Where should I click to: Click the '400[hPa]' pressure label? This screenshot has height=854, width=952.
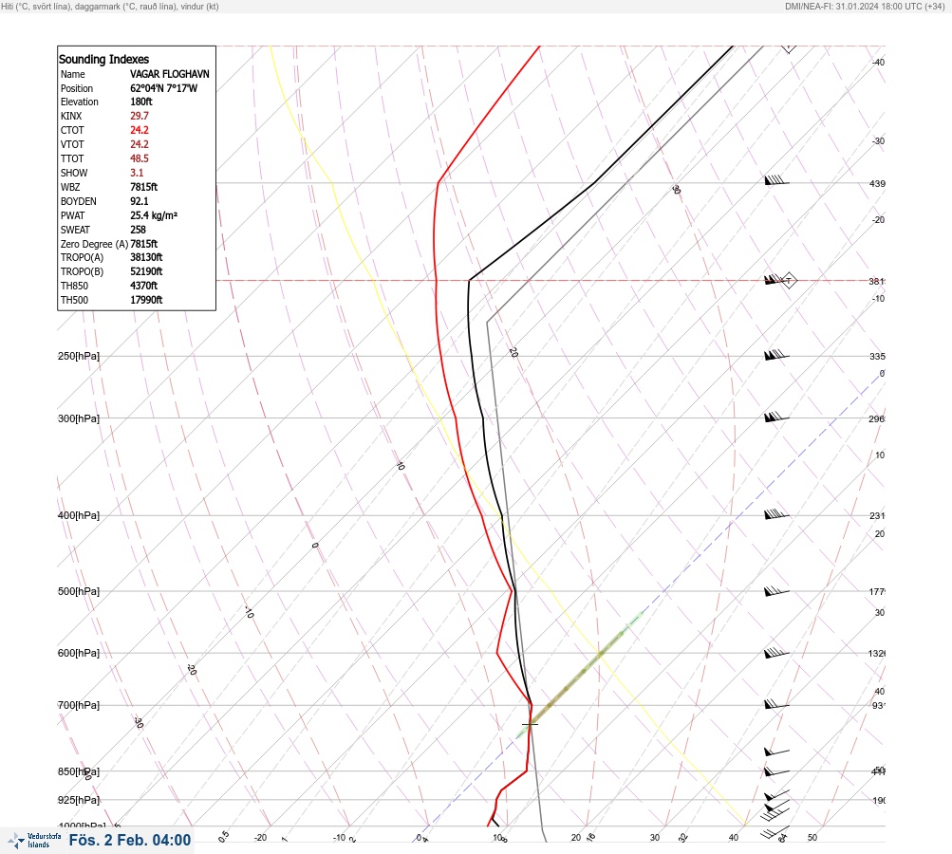tap(79, 515)
